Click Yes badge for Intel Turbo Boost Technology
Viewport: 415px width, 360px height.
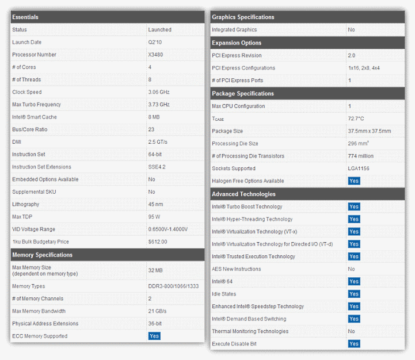(354, 206)
